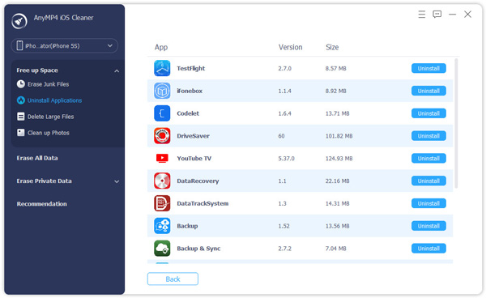Click the Codelet app icon

point(162,113)
